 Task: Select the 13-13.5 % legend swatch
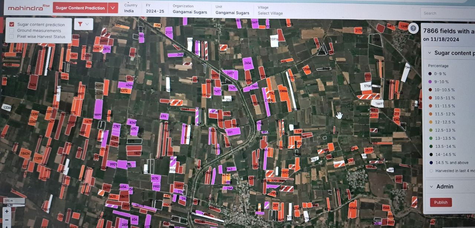coord(430,138)
